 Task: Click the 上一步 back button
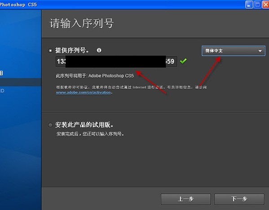click(x=185, y=199)
